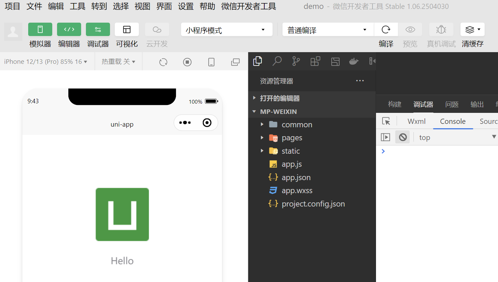Toggle the simulator device frame view

click(211, 62)
